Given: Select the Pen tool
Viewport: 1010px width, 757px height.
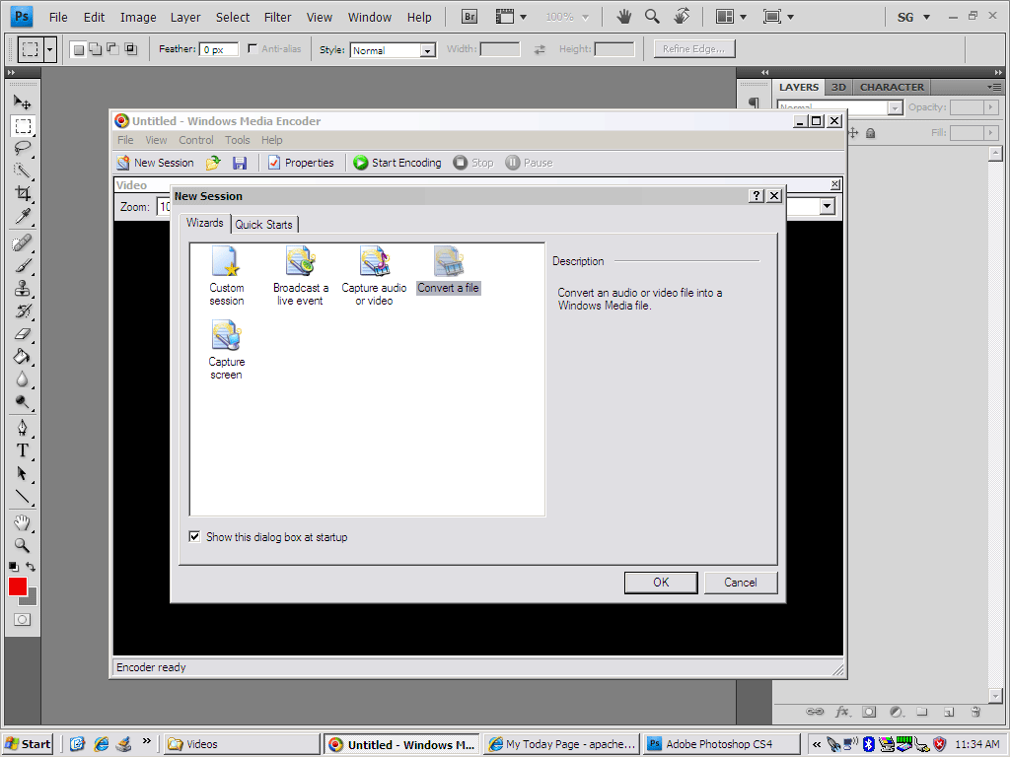Looking at the screenshot, I should click(x=23, y=428).
